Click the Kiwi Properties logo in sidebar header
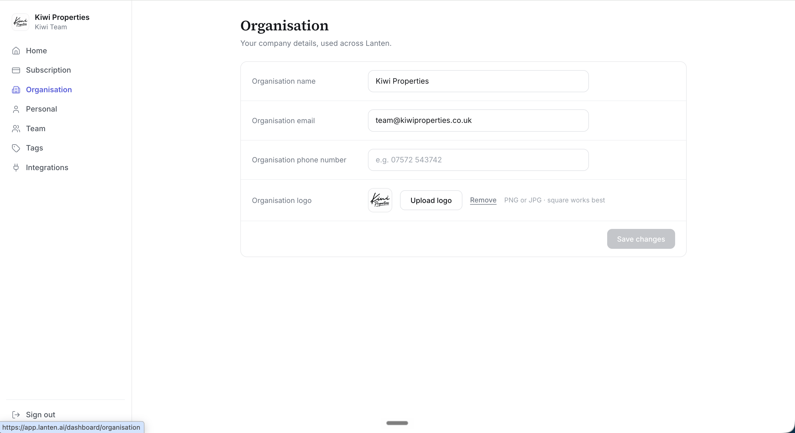 pos(20,22)
